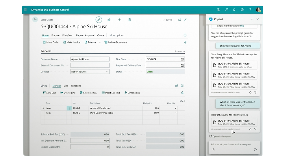Open Contact lookup ellipsis
This screenshot has width=289, height=163.
click(107, 72)
